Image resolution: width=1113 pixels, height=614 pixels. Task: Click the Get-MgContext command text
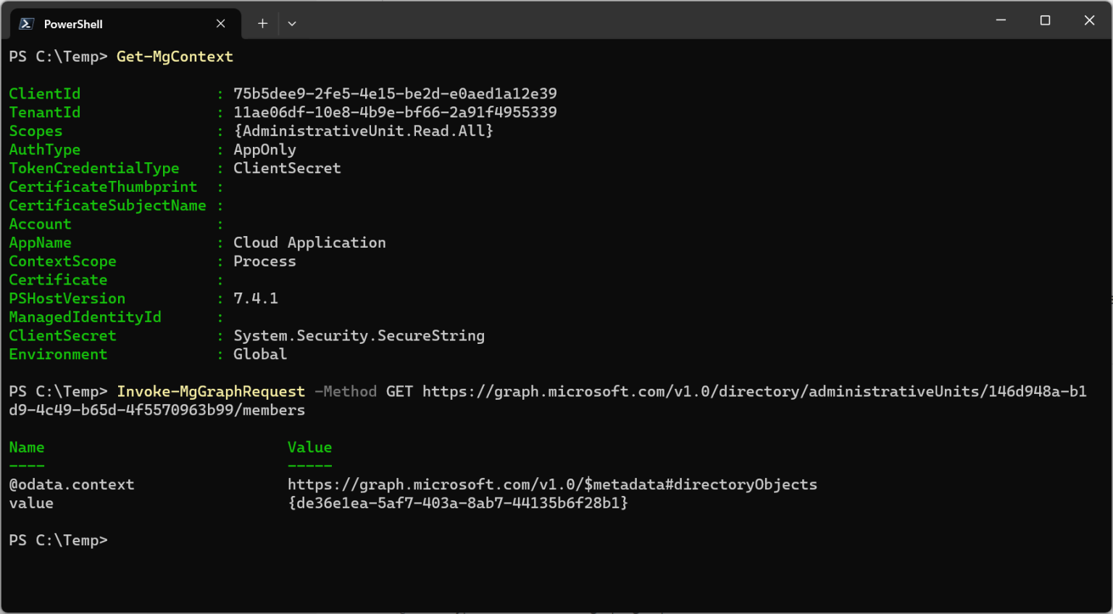pos(175,56)
